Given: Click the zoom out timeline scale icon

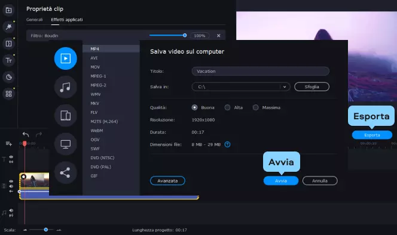Looking at the screenshot, I should pos(25,230).
